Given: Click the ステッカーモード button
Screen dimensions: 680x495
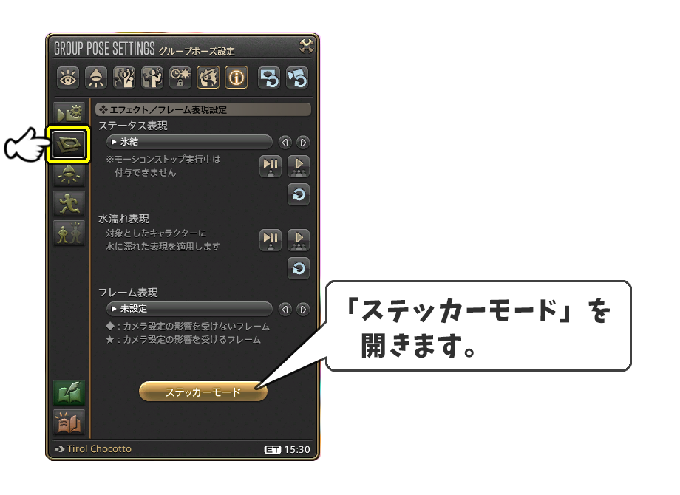Looking at the screenshot, I should (203, 392).
